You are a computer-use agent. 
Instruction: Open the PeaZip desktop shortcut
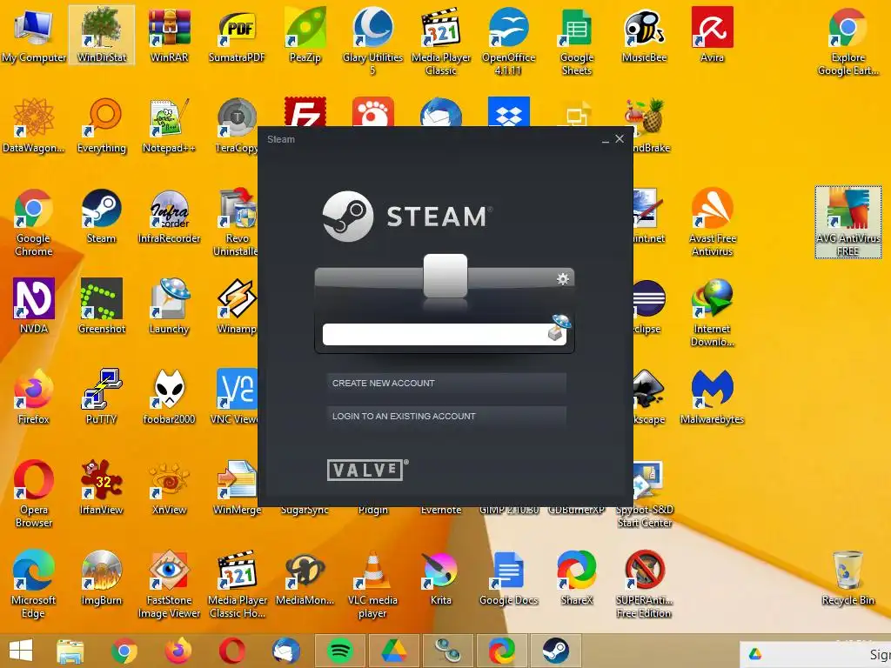[305, 35]
